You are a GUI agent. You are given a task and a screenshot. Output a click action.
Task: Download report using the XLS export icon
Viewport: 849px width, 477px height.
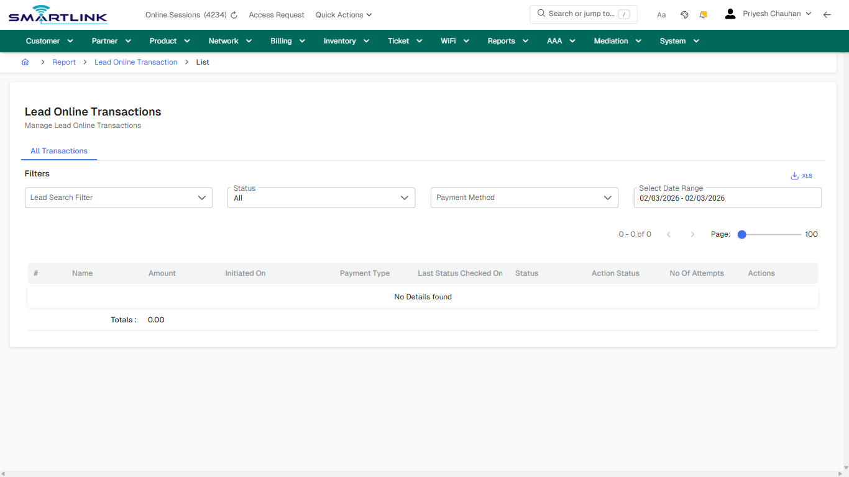point(801,175)
